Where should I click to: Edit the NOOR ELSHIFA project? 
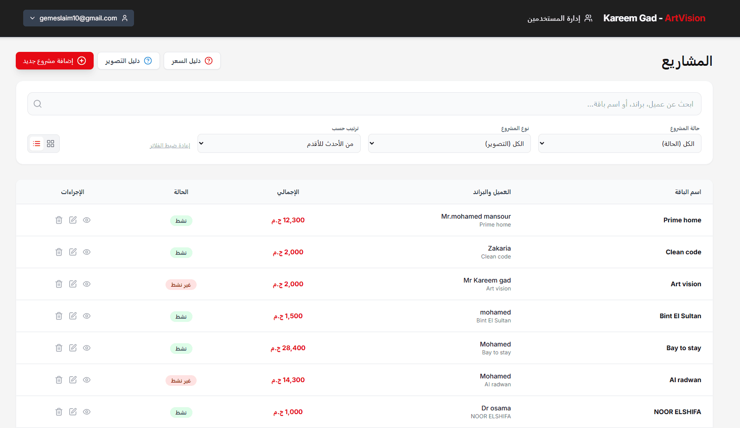(x=73, y=412)
